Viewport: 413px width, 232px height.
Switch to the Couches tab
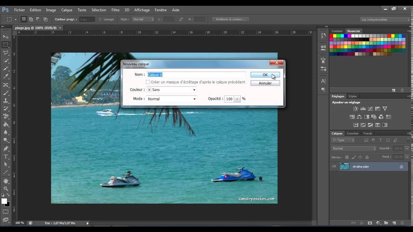[x=352, y=133]
